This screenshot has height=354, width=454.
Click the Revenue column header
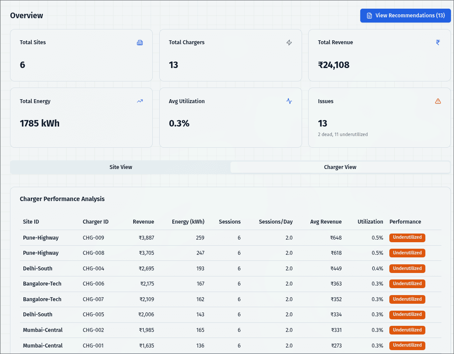[x=143, y=222]
